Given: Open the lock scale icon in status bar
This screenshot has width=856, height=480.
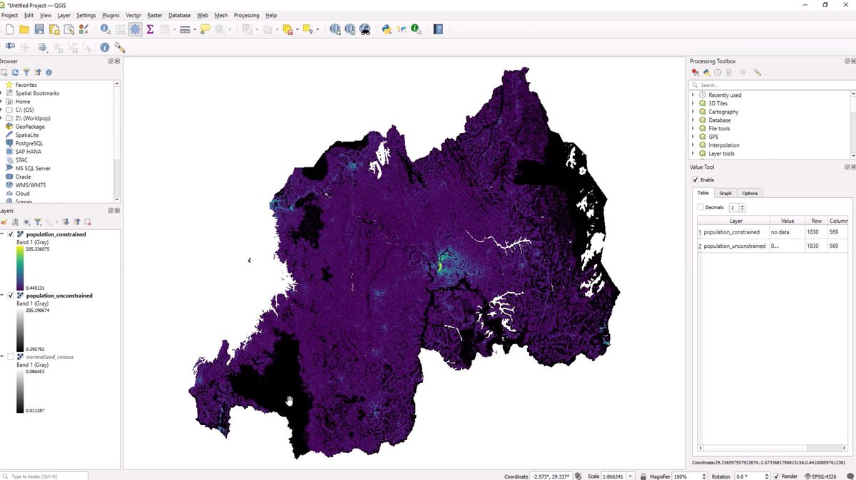Looking at the screenshot, I should coord(644,476).
